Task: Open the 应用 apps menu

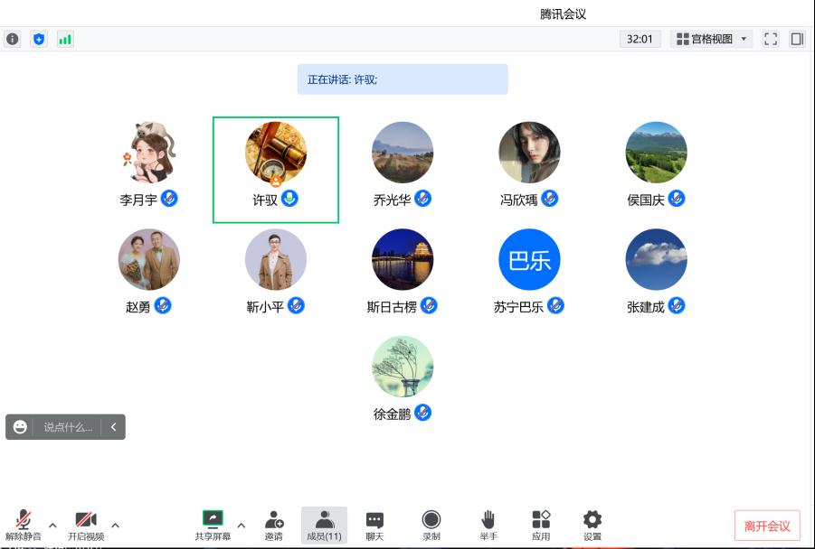Action: coord(541,525)
